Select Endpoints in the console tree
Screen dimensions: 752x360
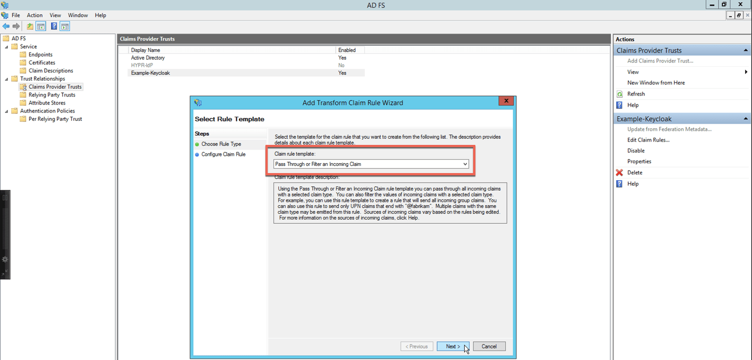pyautogui.click(x=40, y=55)
